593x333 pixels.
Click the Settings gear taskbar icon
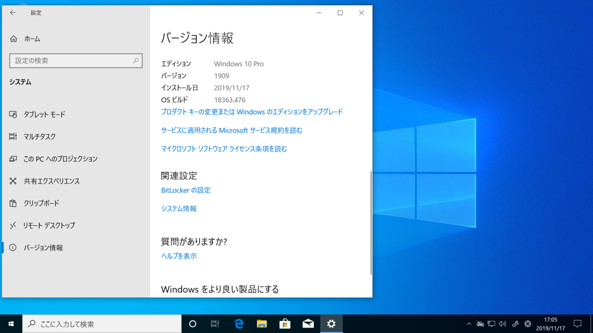pyautogui.click(x=331, y=324)
